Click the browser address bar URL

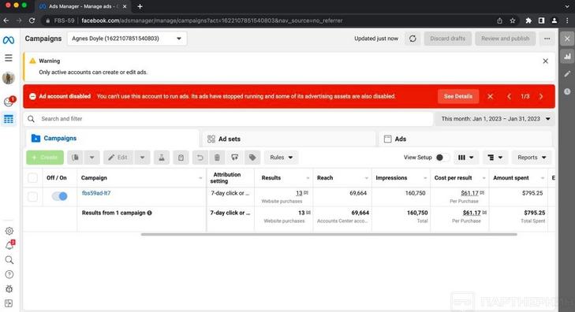212,20
